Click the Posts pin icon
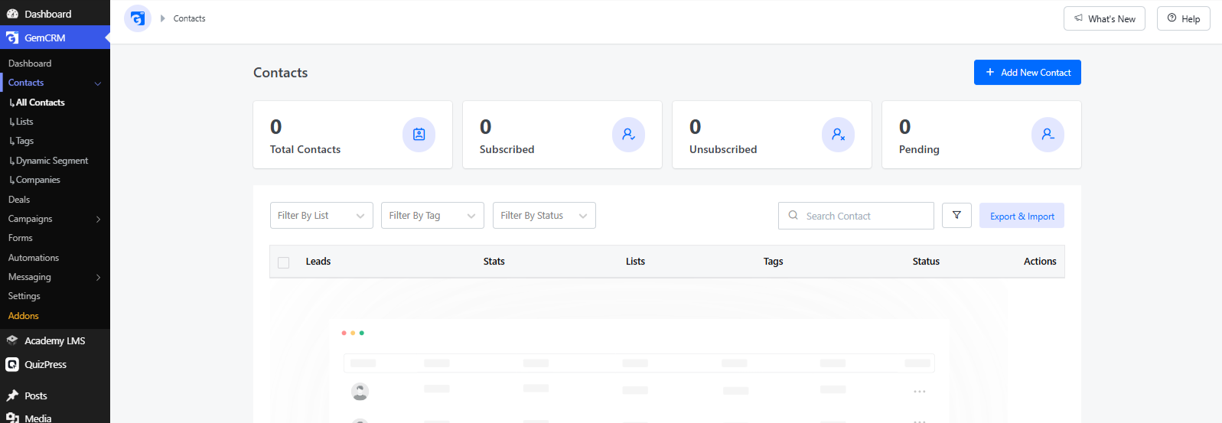 (x=12, y=395)
